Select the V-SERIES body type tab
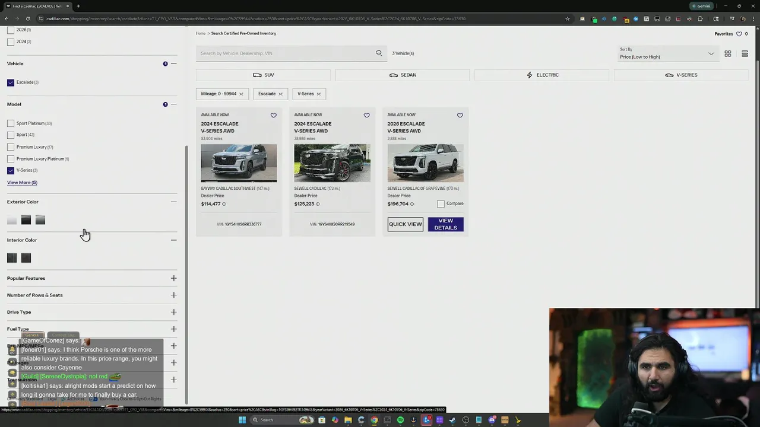Image resolution: width=760 pixels, height=427 pixels. [681, 75]
